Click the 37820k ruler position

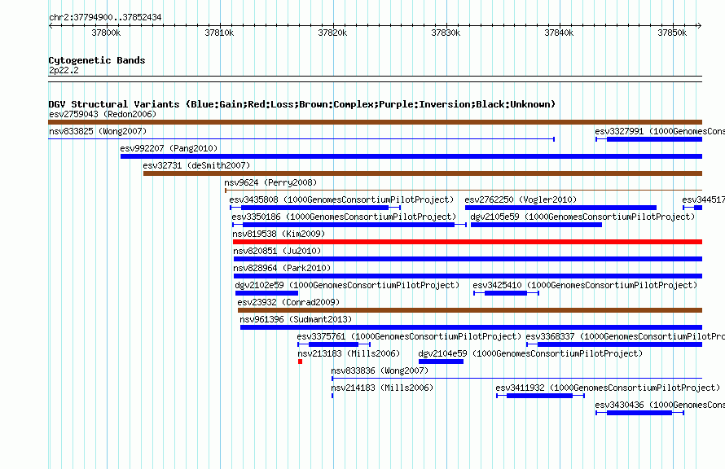[332, 33]
